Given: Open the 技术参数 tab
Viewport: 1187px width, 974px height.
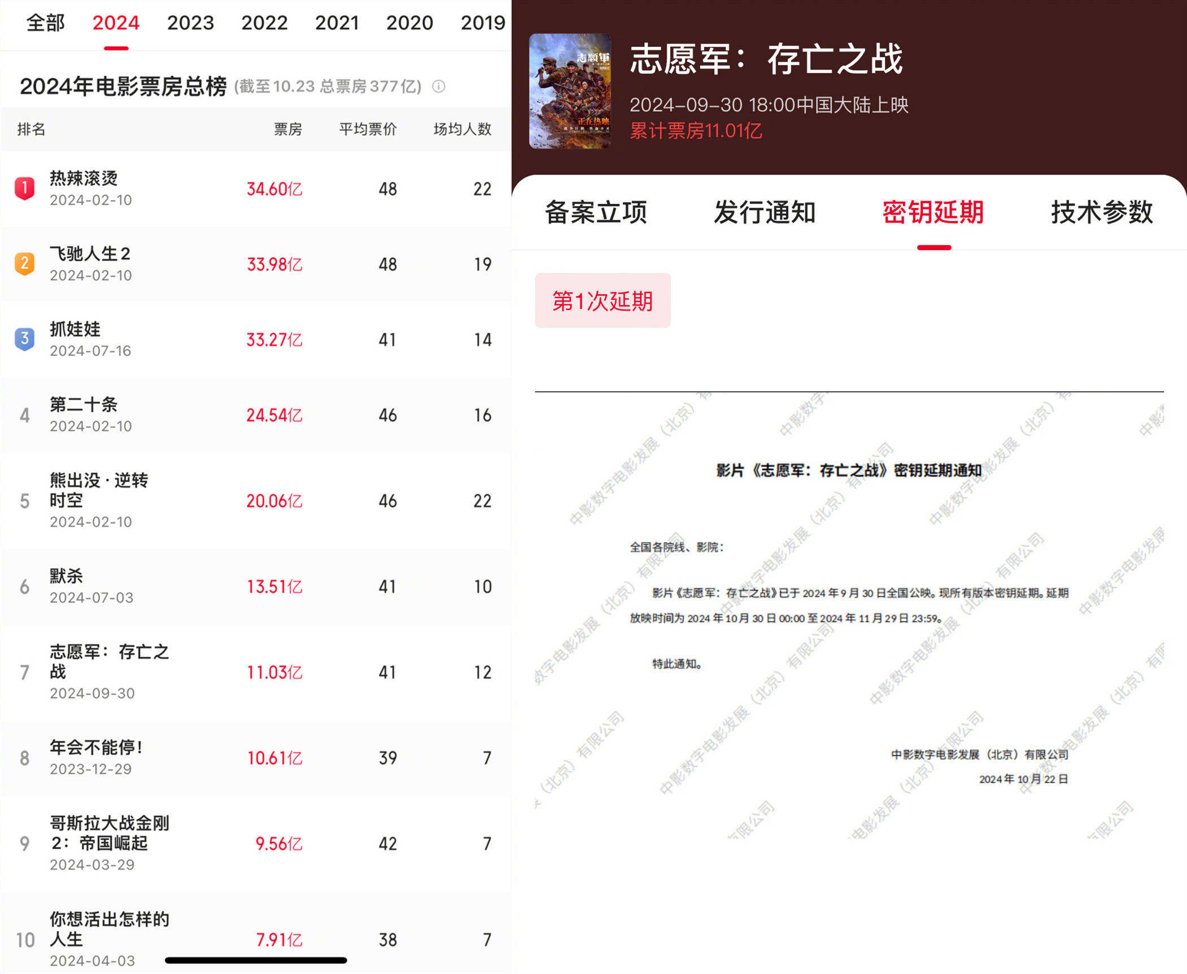Looking at the screenshot, I should [x=1102, y=212].
